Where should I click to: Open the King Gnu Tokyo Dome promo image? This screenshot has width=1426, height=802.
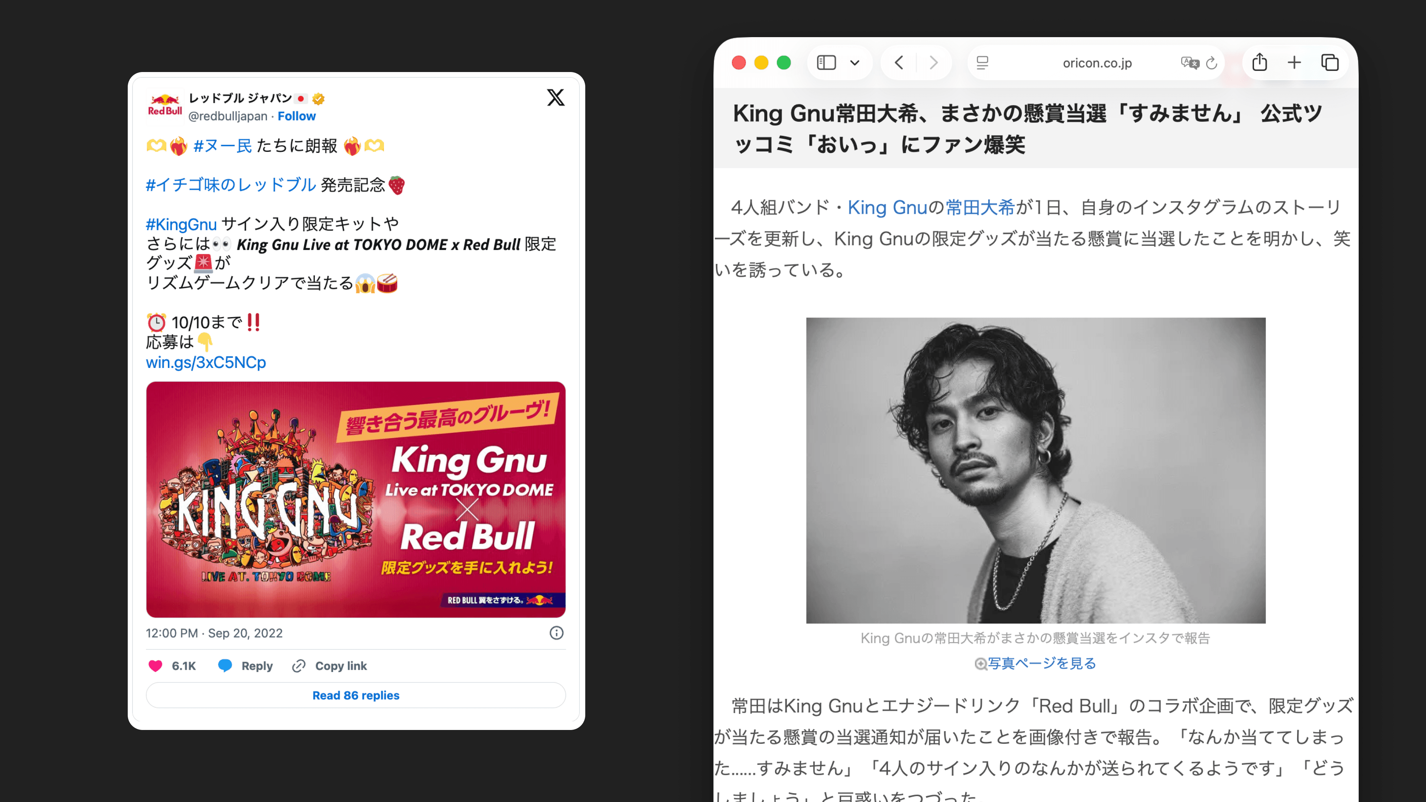[x=356, y=499]
